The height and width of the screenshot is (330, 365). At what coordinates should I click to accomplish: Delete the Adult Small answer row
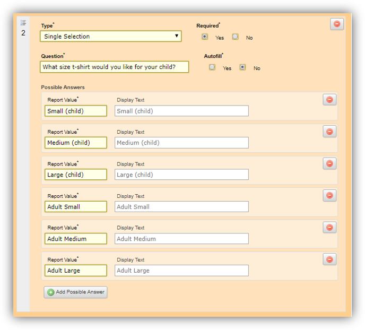[329, 196]
